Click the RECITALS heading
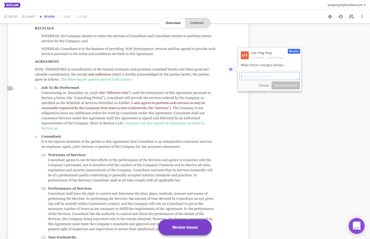This screenshot has width=370, height=239. coord(44,28)
